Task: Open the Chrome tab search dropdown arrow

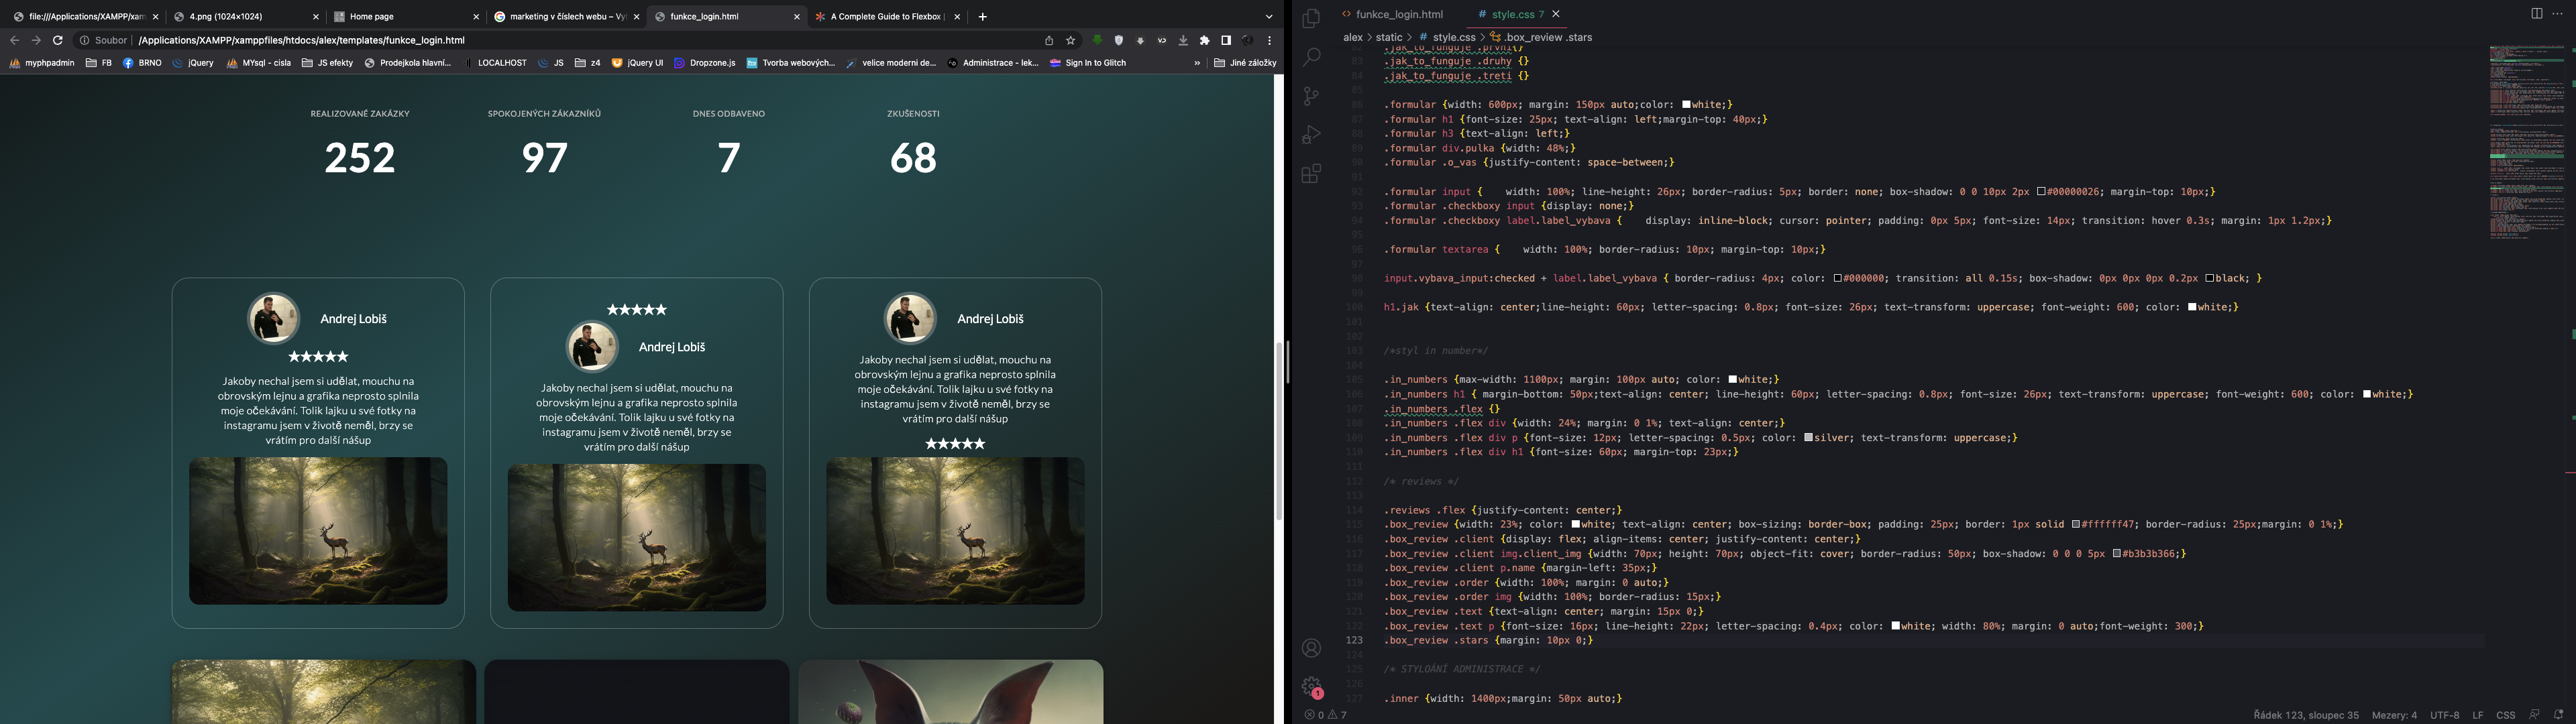Action: pyautogui.click(x=1269, y=17)
